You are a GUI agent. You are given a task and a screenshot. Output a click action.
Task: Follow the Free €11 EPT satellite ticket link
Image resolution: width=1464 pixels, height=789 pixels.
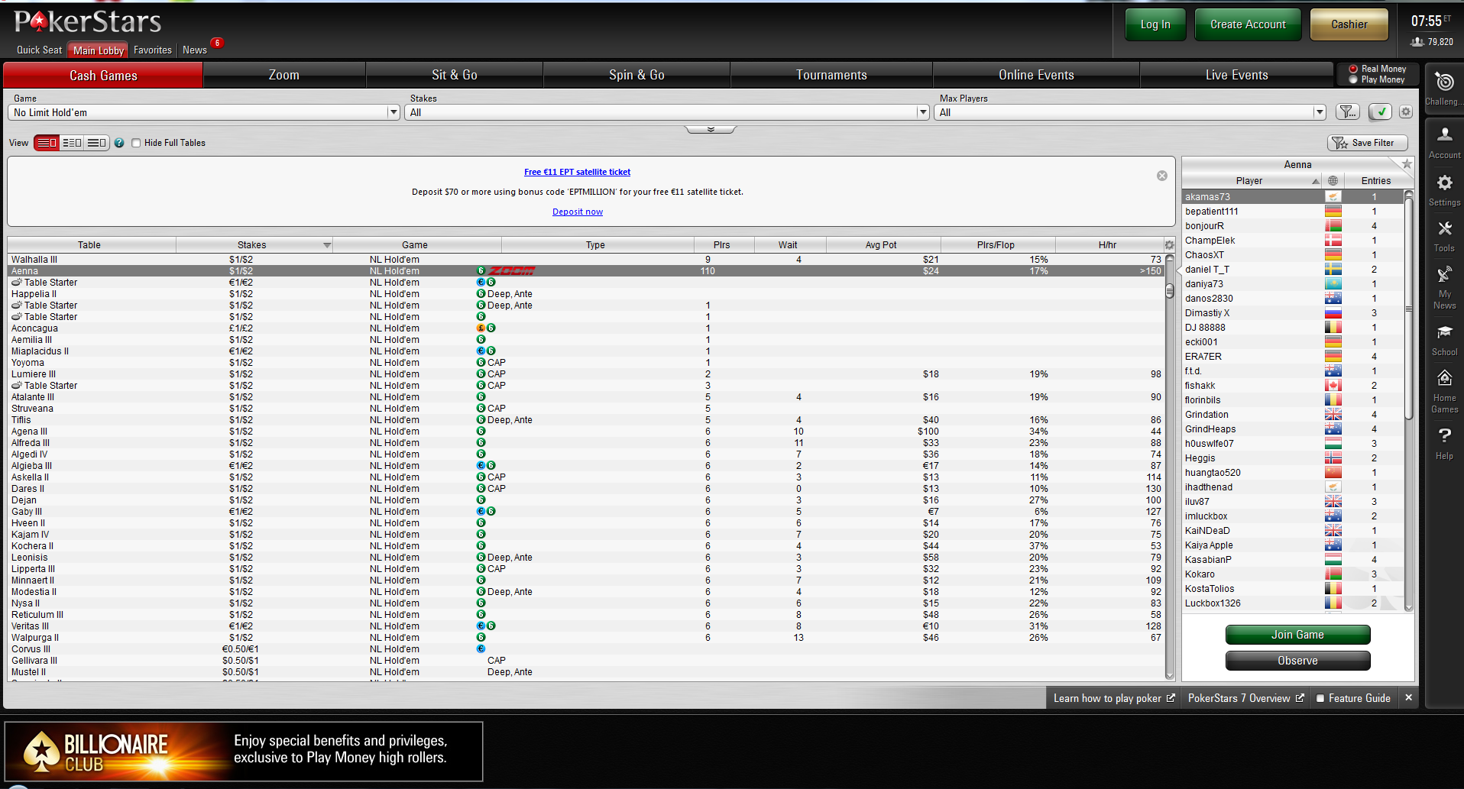(577, 173)
